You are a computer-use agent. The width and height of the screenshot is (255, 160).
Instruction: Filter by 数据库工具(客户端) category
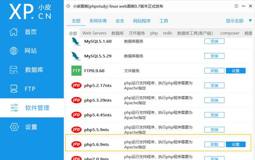pyautogui.click(x=195, y=33)
